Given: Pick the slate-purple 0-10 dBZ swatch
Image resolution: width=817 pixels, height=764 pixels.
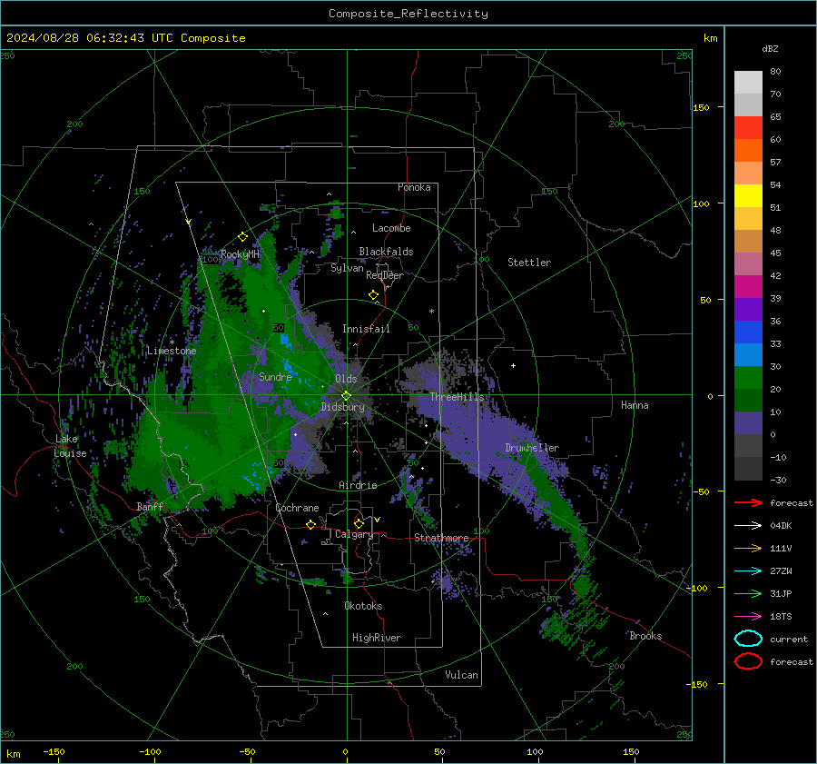Looking at the screenshot, I should coord(748,423).
